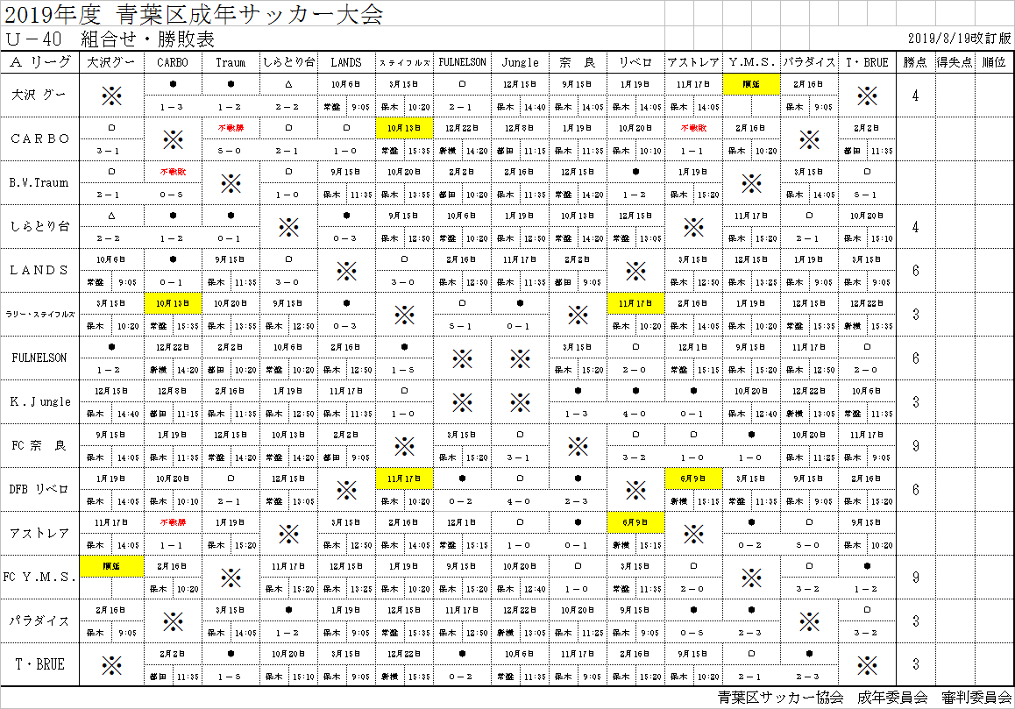Click cross symbol in アストレア row, アストレア column

(693, 533)
